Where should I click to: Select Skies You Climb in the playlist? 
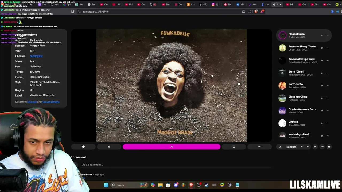tap(304, 98)
